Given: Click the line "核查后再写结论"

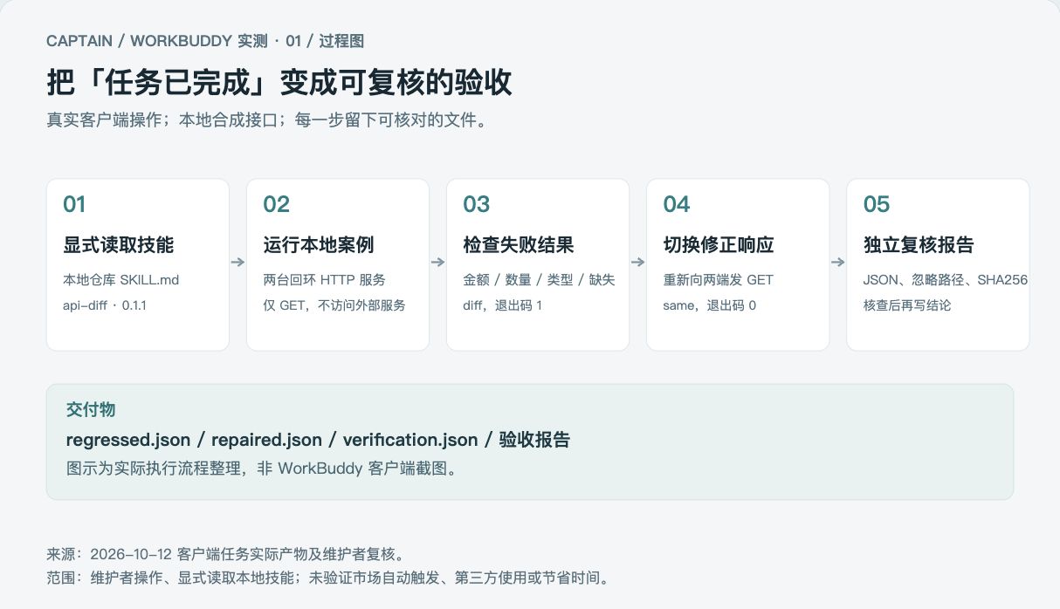Looking at the screenshot, I should (x=906, y=305).
